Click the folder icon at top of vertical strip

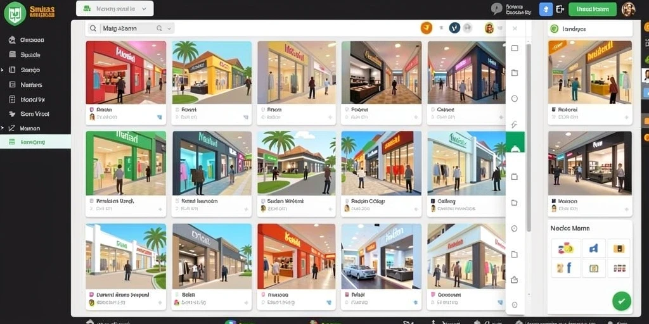[x=515, y=73]
